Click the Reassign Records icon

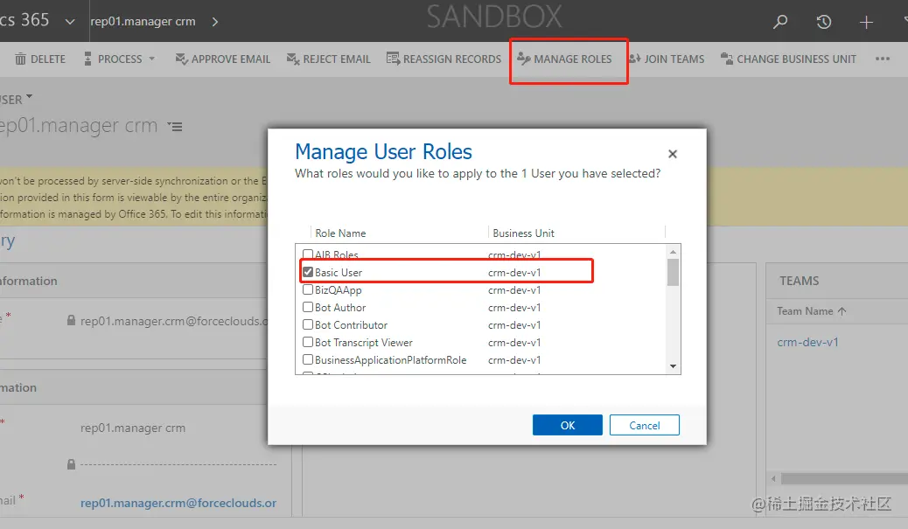(393, 59)
